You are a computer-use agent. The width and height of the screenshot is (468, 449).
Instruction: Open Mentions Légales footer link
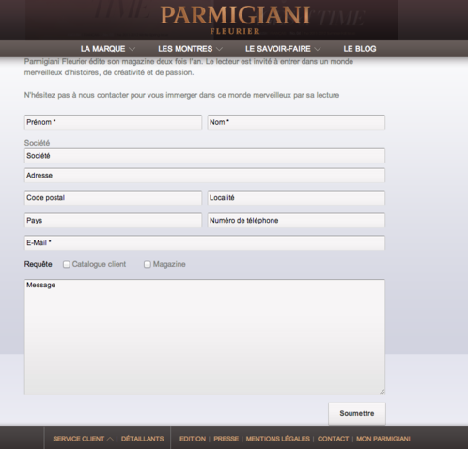click(278, 439)
